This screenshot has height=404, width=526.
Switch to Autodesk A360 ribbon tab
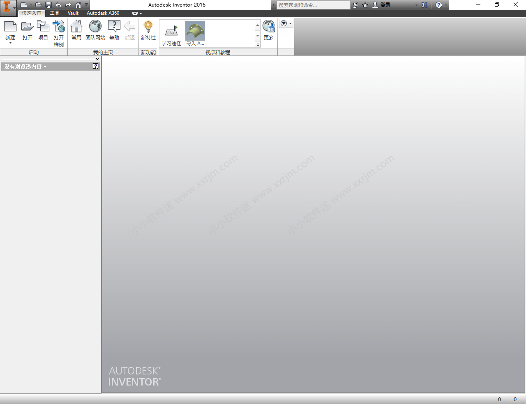(103, 13)
